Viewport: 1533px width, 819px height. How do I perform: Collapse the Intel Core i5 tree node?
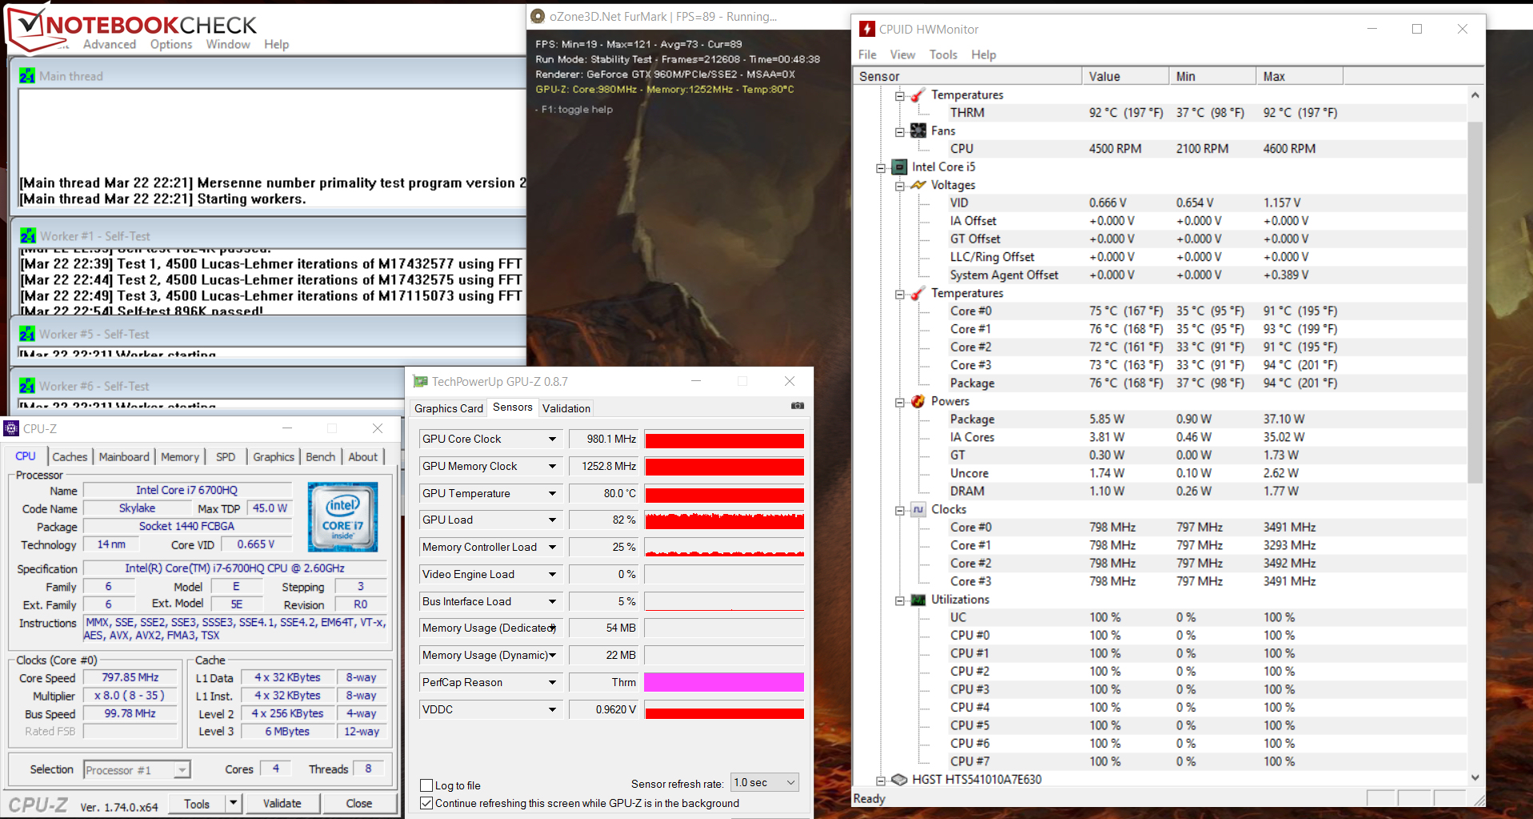click(x=881, y=167)
